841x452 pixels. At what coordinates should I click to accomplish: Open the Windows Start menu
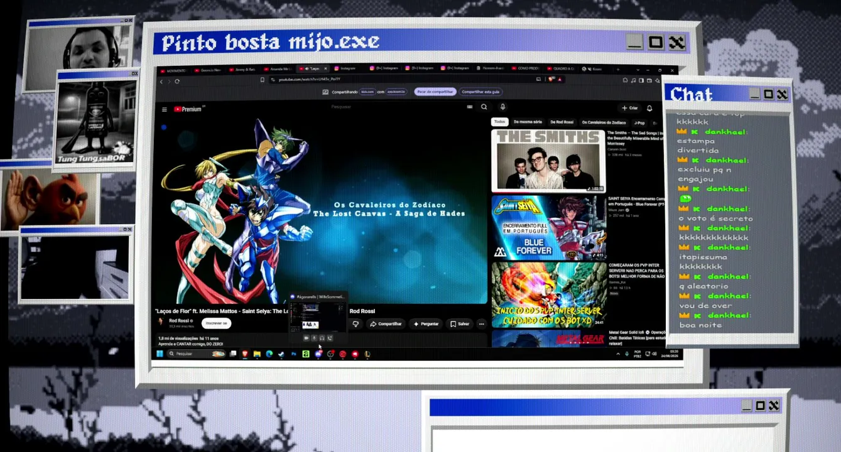point(160,354)
